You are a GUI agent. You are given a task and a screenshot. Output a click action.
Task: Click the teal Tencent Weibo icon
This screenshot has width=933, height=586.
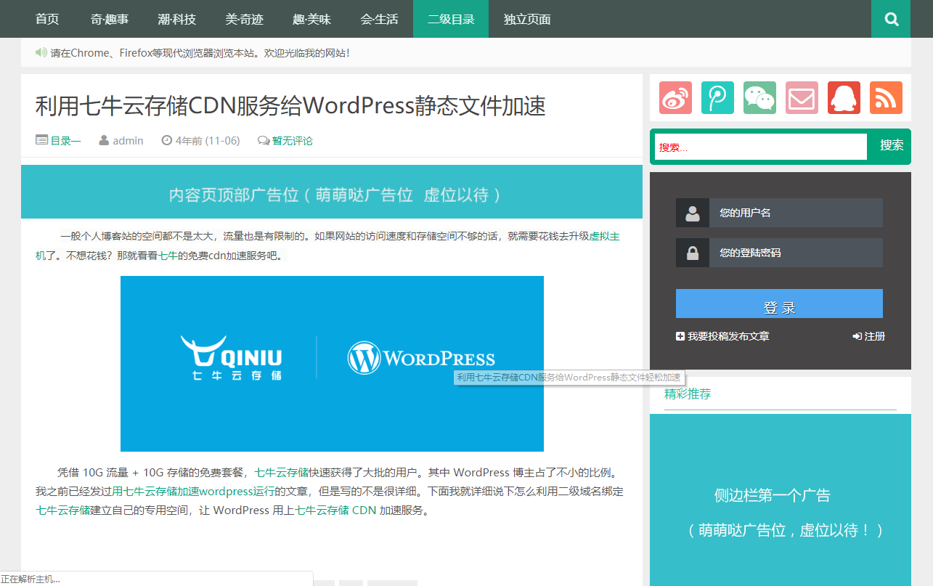(x=717, y=97)
